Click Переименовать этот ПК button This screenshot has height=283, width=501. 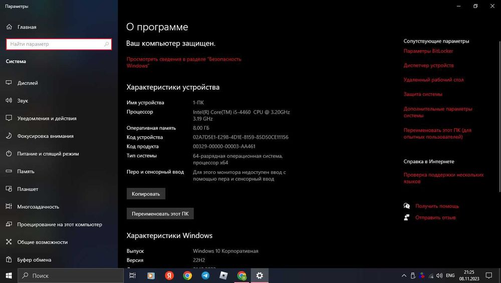click(x=160, y=214)
